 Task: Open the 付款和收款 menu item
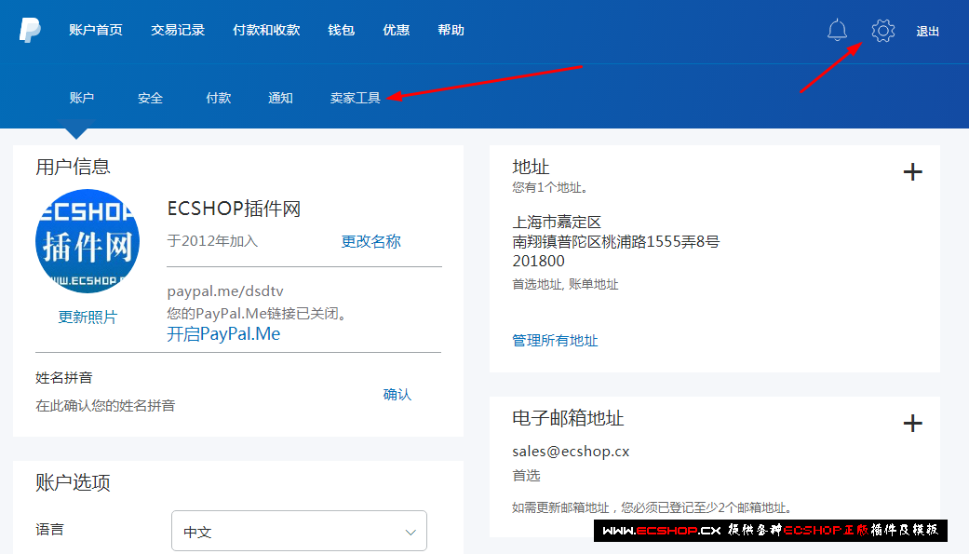tap(266, 30)
